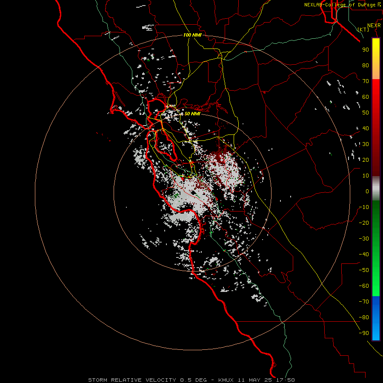Pick the gray zero-velocity segment of the color scale
The height and width of the screenshot is (383, 383).
tap(376, 189)
